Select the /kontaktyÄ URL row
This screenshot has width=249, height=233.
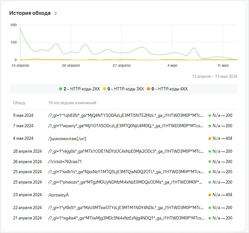tap(58, 195)
